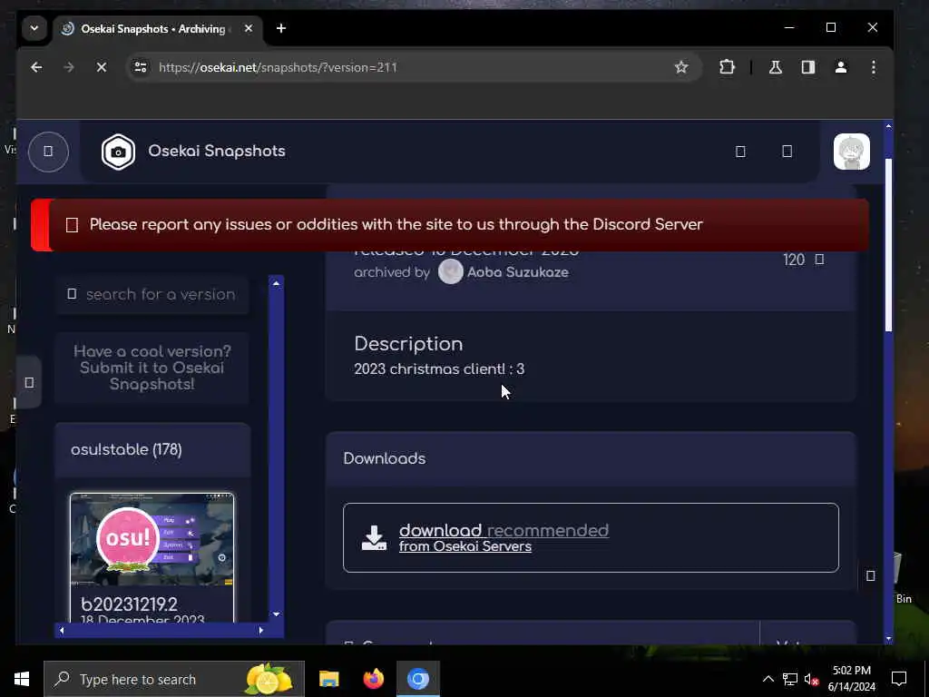This screenshot has height=697, width=929.
Task: Stop loading the page
Action: click(102, 67)
